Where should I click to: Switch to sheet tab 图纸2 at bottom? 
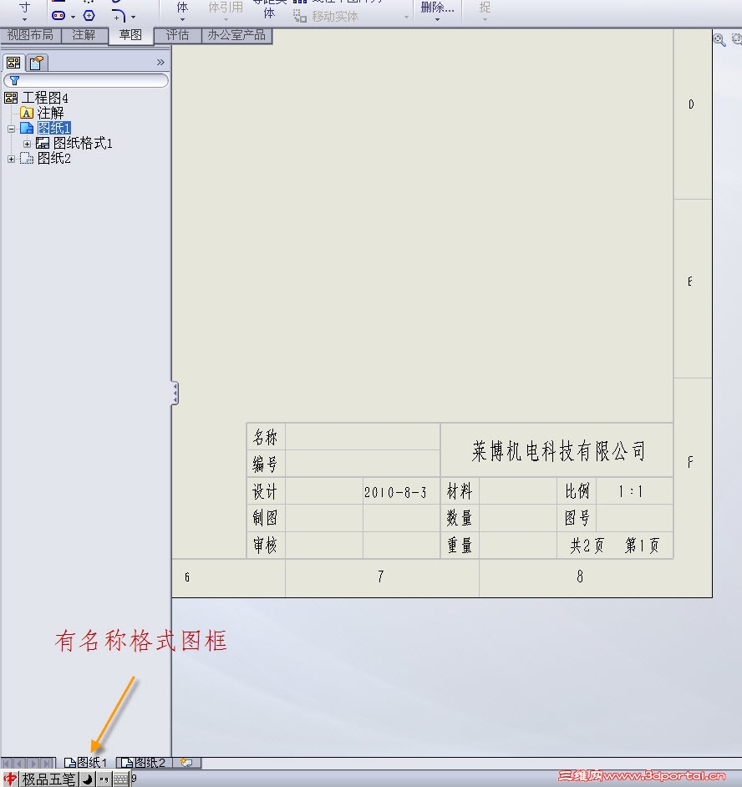pos(144,763)
